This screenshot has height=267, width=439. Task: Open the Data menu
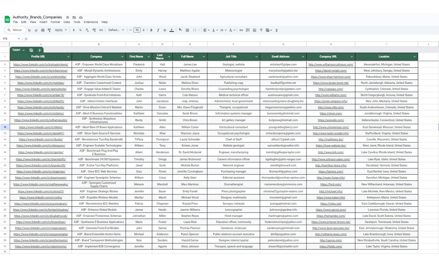(67, 22)
